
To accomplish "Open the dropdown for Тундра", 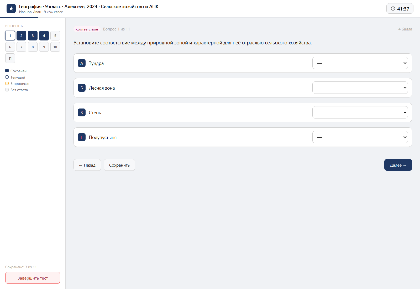I will (360, 63).
